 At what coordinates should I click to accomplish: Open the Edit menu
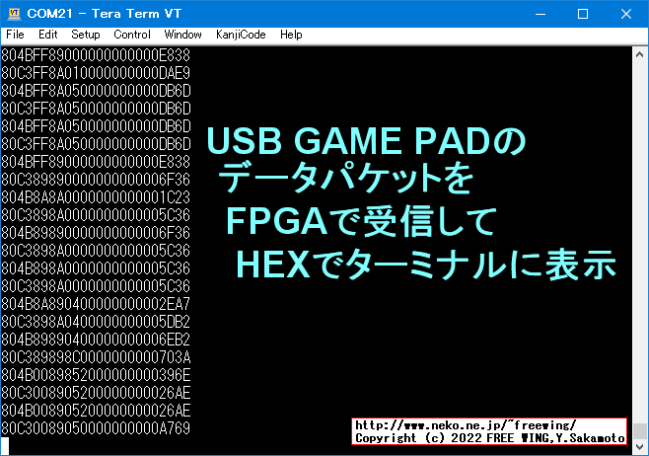pyautogui.click(x=48, y=35)
